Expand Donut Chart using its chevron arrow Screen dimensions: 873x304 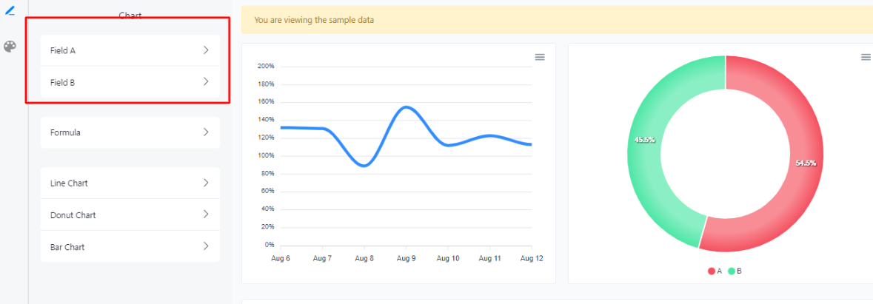(x=206, y=215)
